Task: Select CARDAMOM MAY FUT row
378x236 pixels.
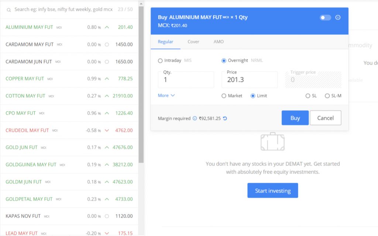Action: [x=69, y=45]
